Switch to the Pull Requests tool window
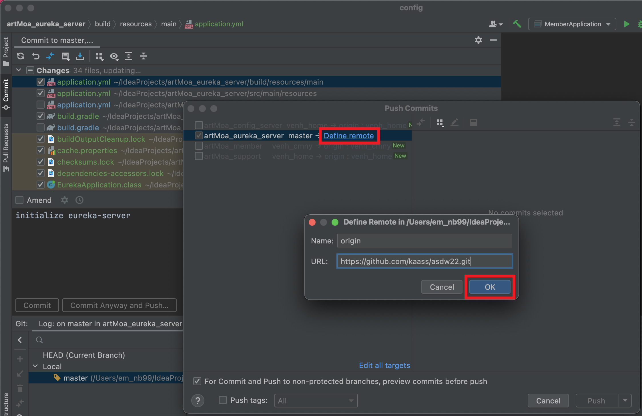This screenshot has height=416, width=642. (x=6, y=146)
